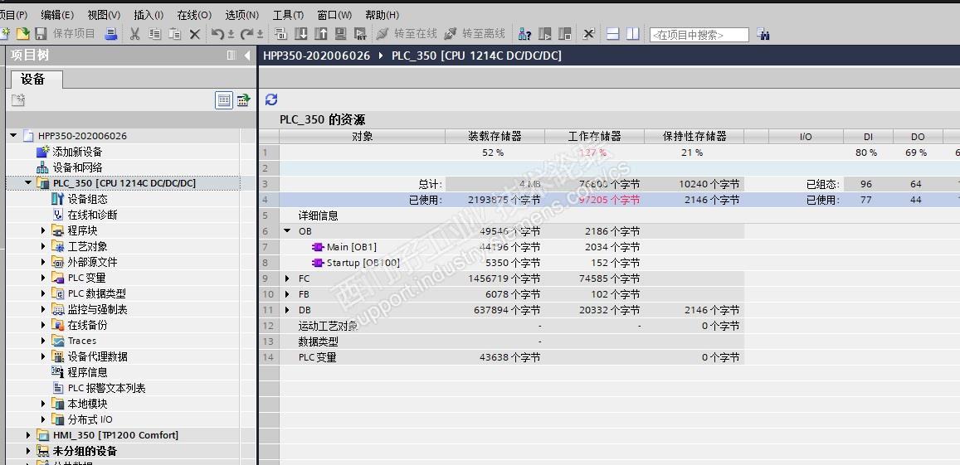
Task: Start simulation from the toolbar
Action: (340, 34)
